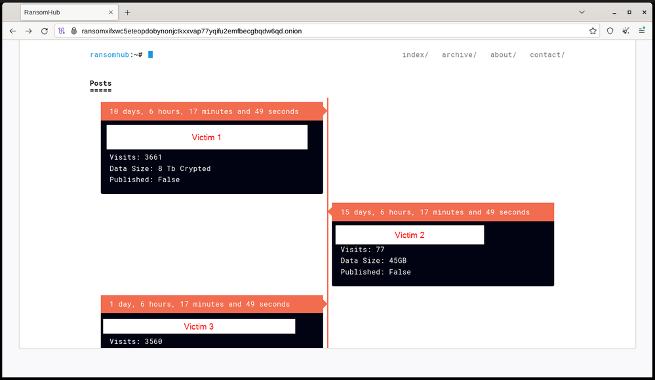
Task: Click 'Visits: 77' text
Action: pyautogui.click(x=362, y=250)
